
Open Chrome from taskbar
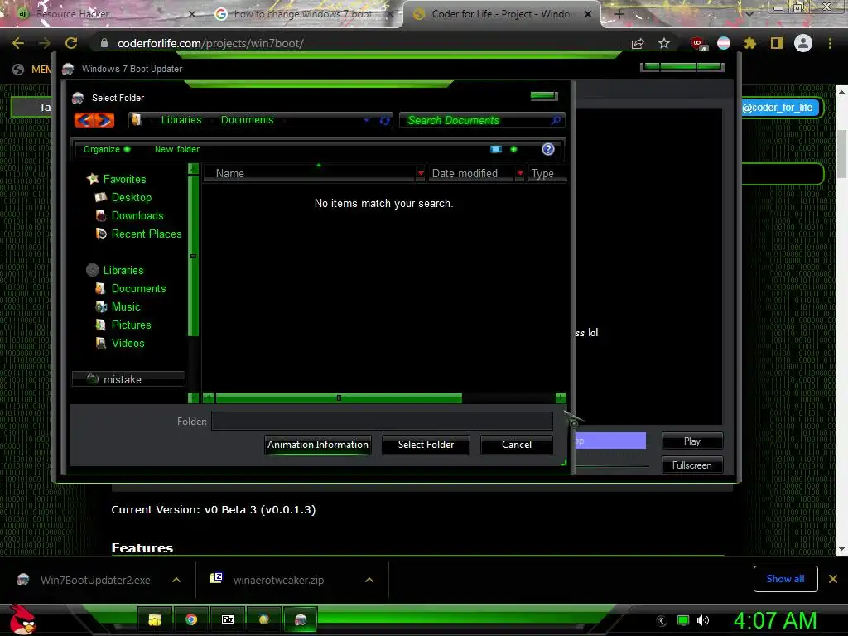tap(191, 619)
